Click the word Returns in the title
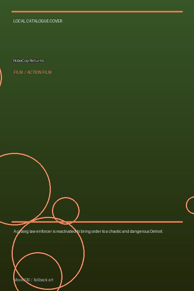Image resolution: width=194 pixels, height=291 pixels. [x=37, y=61]
